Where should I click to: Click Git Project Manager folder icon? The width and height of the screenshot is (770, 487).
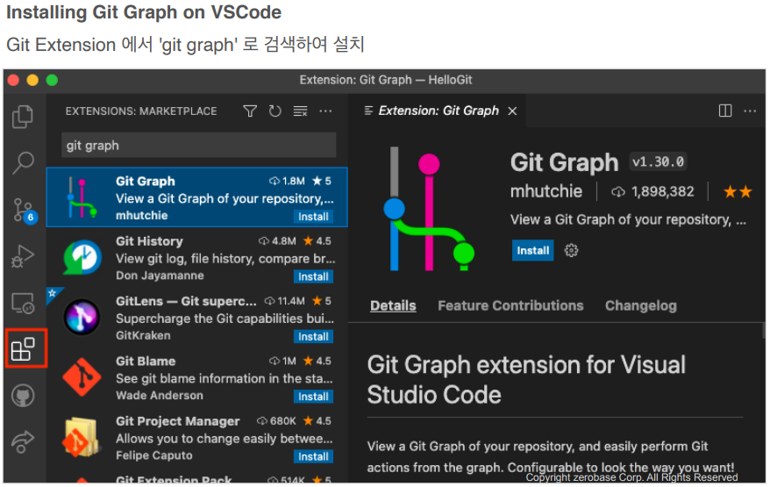[80, 437]
